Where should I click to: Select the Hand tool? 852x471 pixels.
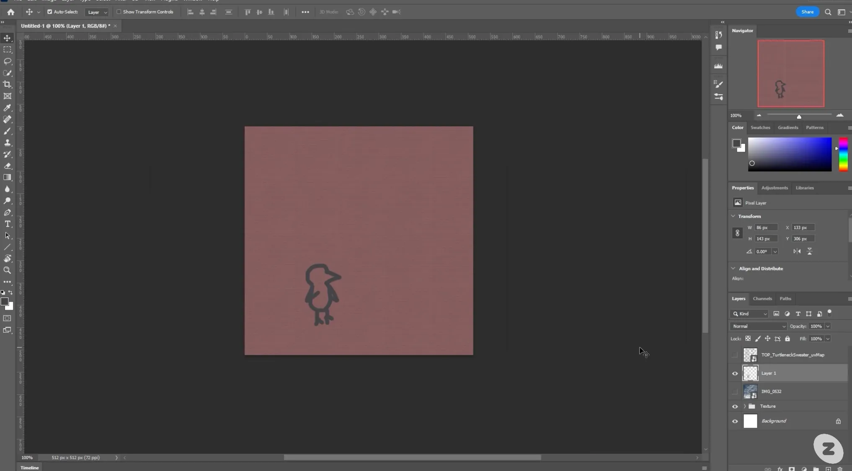click(x=8, y=259)
